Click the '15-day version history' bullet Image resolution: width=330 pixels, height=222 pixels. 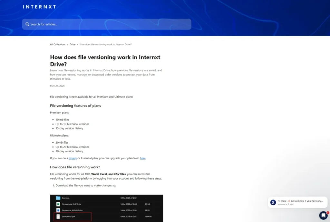pos(69,128)
